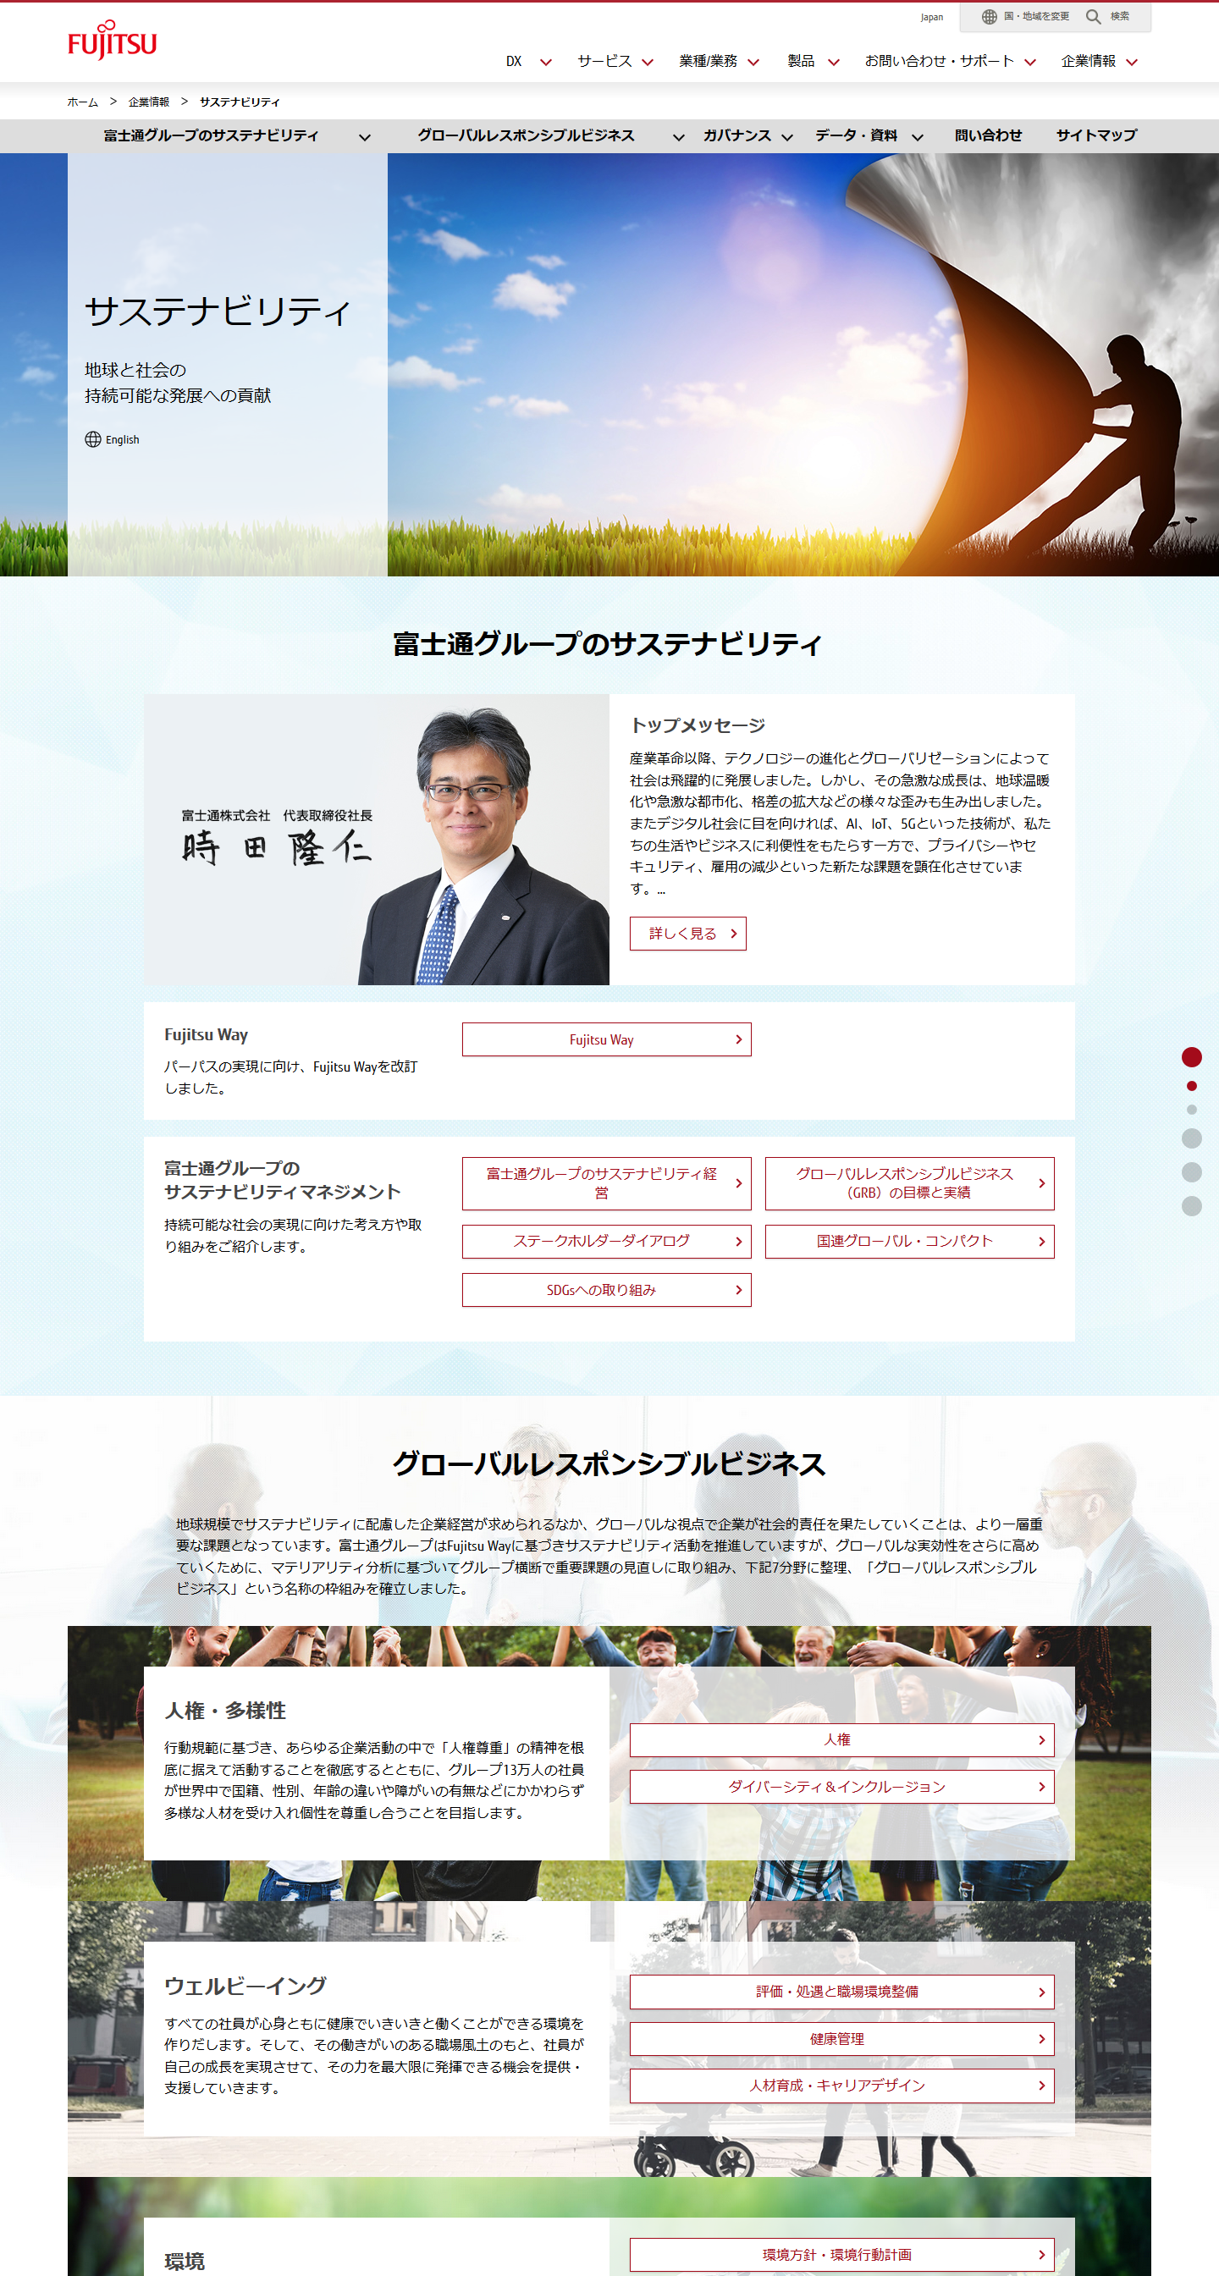This screenshot has height=2276, width=1219.
Task: Select the small gray page-indicator dot
Action: 1192,1110
